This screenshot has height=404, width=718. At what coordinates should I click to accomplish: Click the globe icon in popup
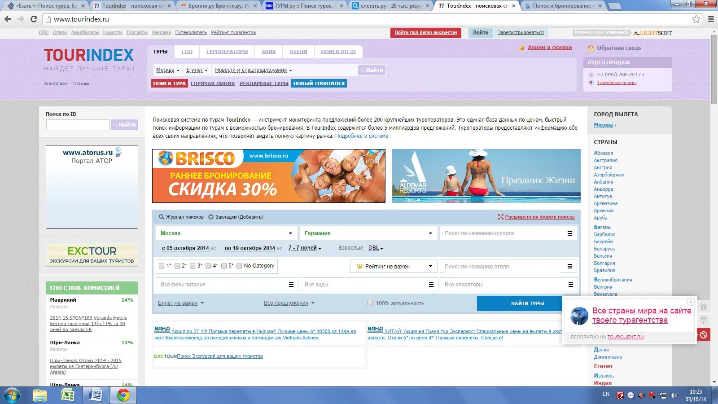pyautogui.click(x=579, y=316)
